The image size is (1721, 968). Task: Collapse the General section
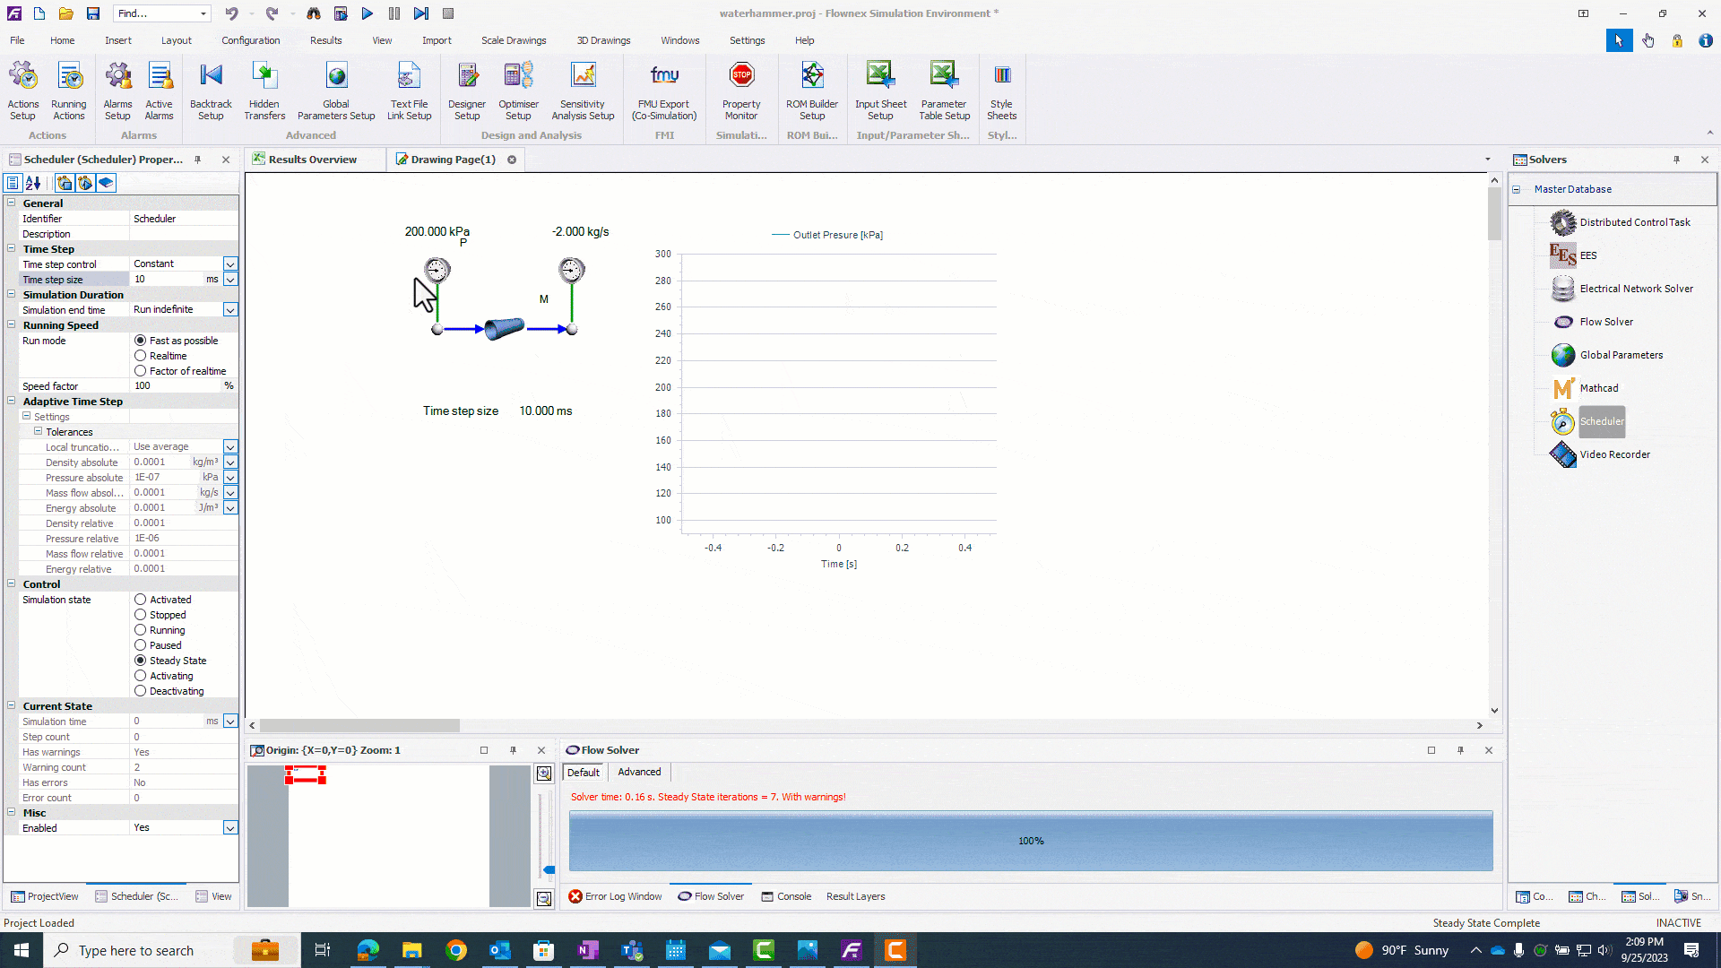(12, 203)
